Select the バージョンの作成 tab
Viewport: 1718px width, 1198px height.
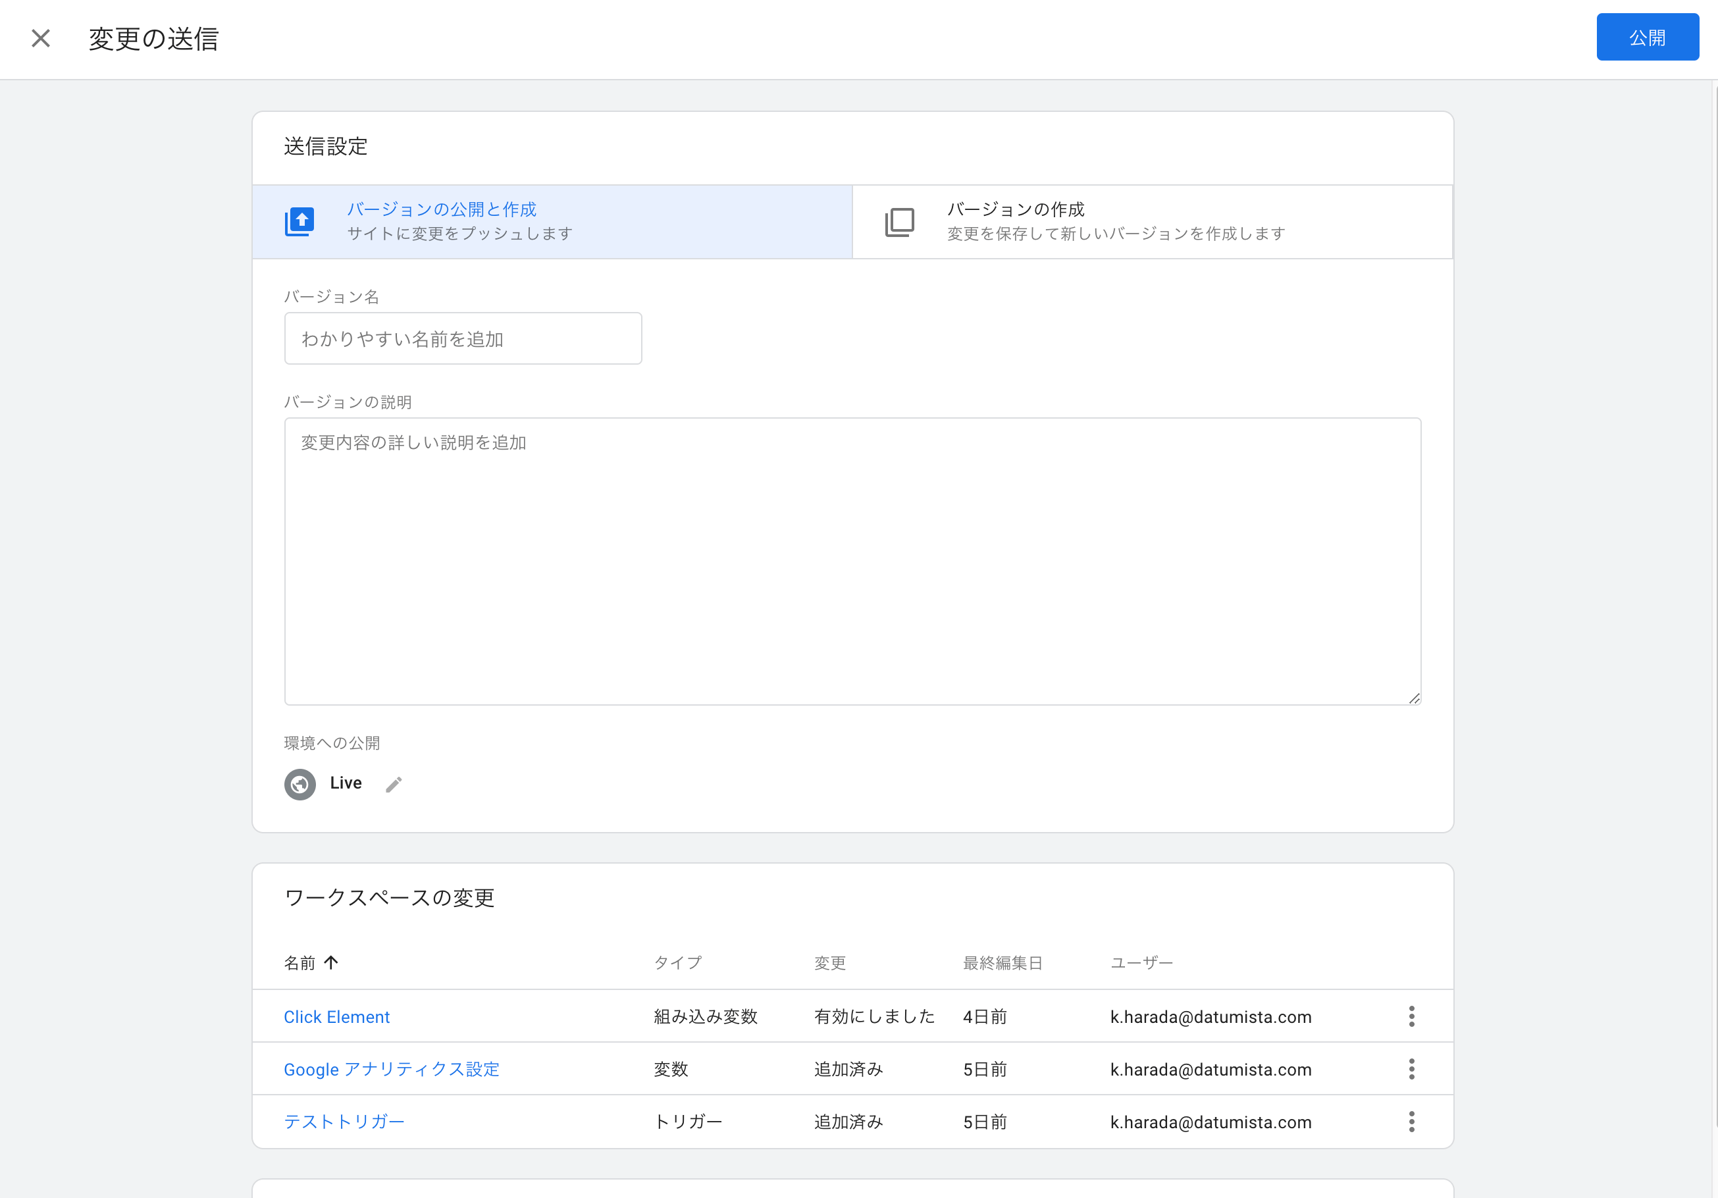(1153, 221)
